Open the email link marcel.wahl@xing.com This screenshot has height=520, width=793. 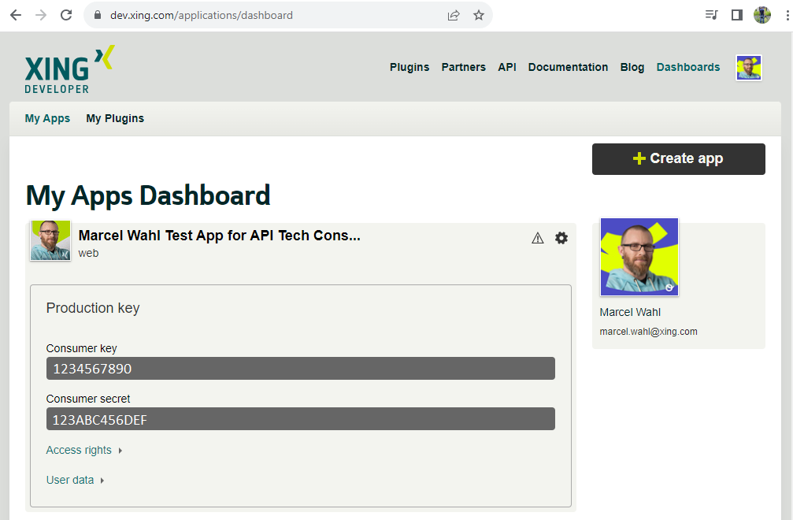click(648, 331)
